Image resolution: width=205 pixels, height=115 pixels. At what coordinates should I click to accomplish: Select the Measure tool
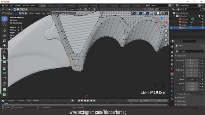(x=4, y=57)
